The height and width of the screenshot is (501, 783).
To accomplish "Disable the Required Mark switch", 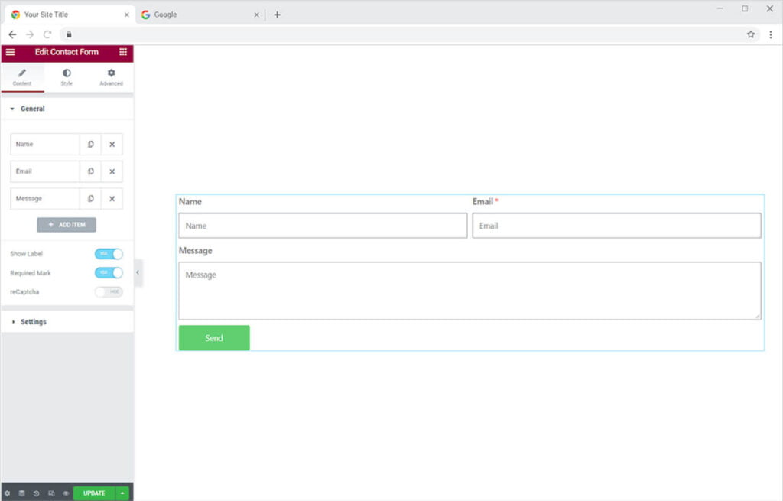I will click(109, 273).
